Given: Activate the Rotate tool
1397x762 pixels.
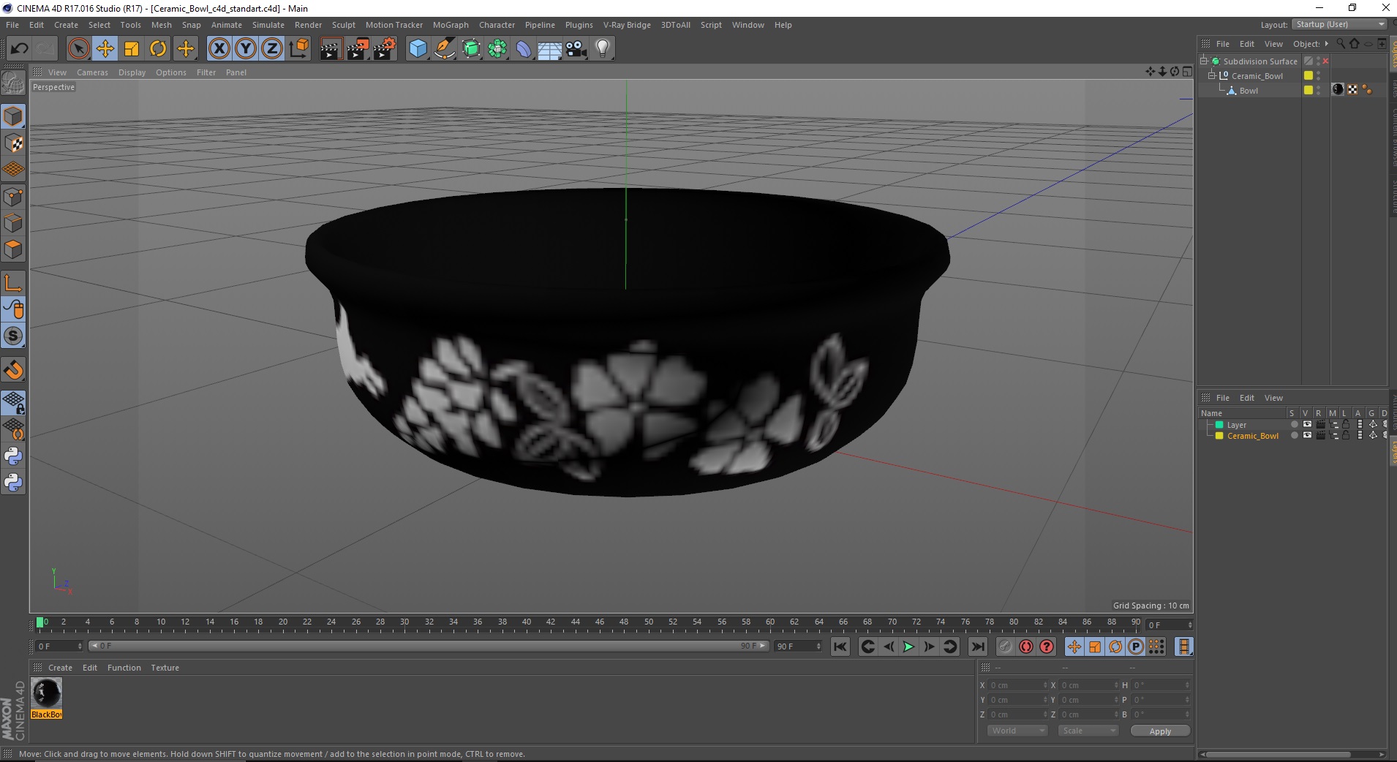Looking at the screenshot, I should pyautogui.click(x=158, y=49).
